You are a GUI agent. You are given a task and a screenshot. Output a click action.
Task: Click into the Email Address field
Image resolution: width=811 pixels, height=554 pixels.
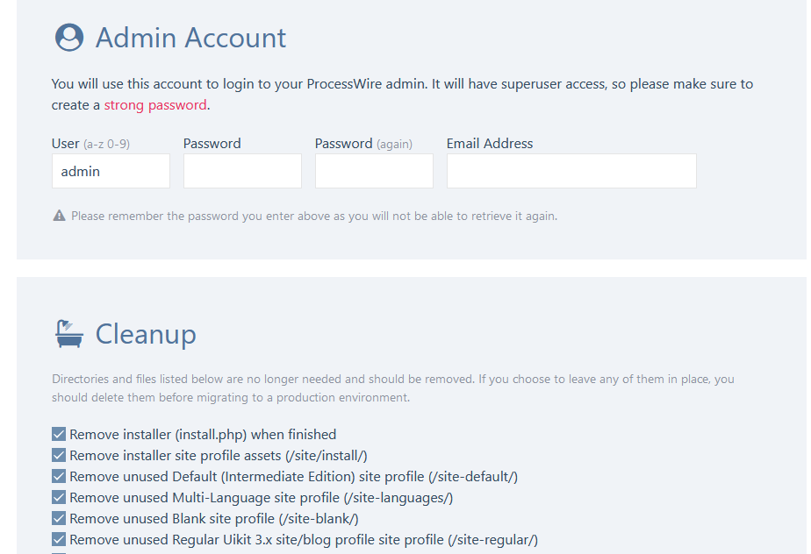click(571, 171)
